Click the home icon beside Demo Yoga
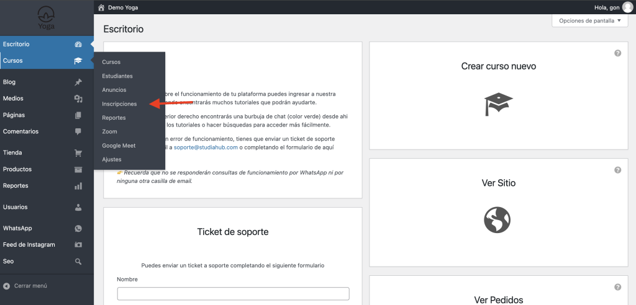Screen dimensions: 636x305 point(101,7)
